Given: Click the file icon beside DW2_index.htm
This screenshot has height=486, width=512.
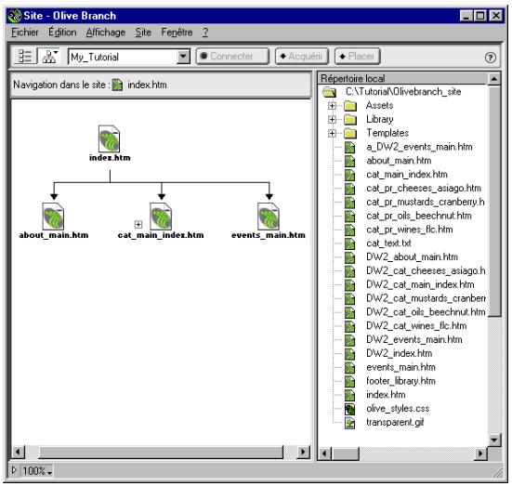Looking at the screenshot, I should pos(350,354).
